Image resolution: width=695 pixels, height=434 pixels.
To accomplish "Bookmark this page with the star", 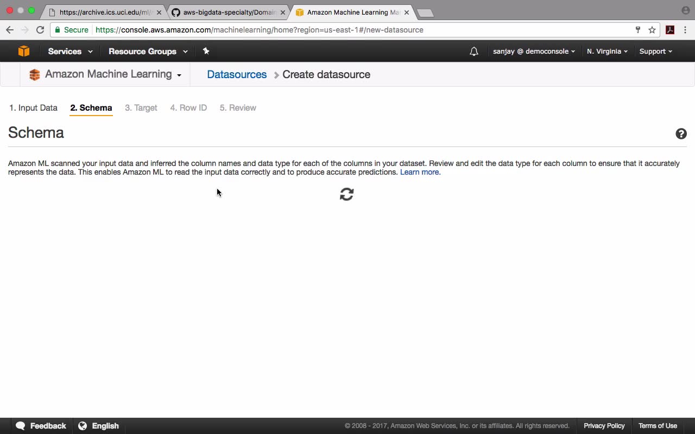I will (x=652, y=30).
